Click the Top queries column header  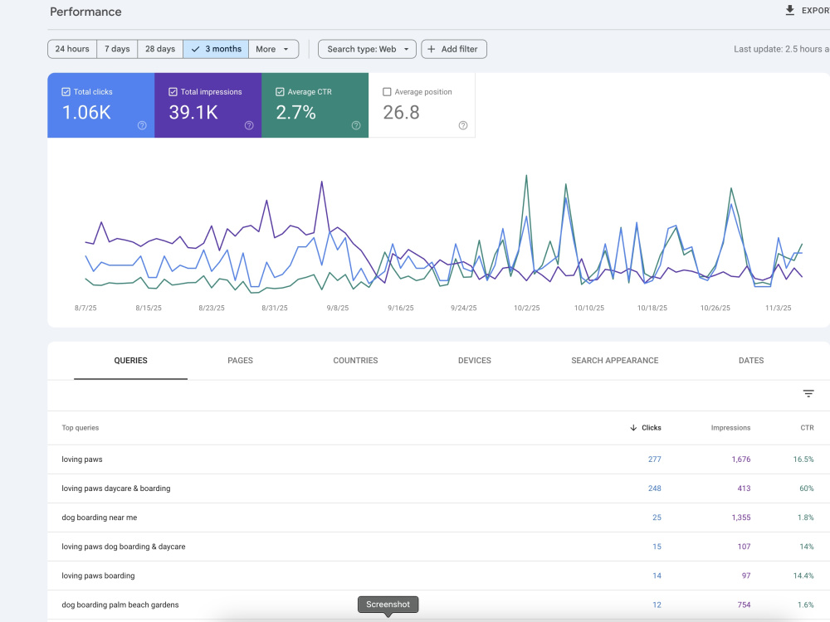tap(80, 428)
